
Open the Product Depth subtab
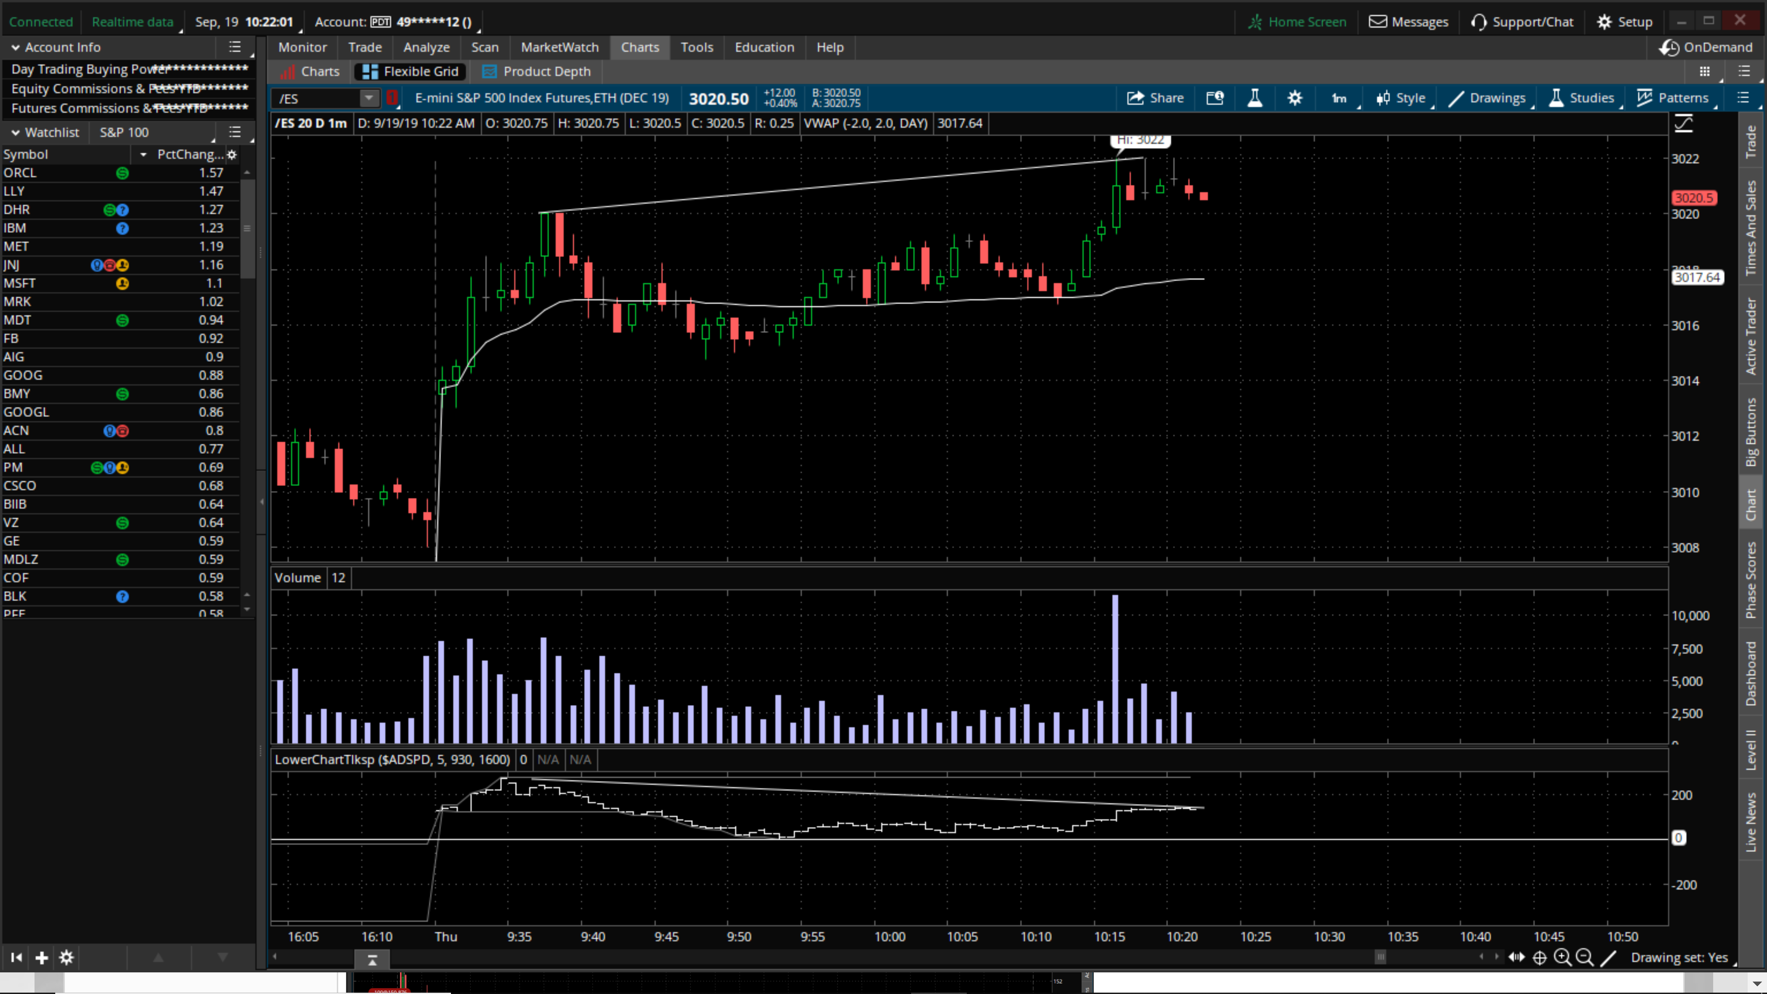click(x=537, y=71)
